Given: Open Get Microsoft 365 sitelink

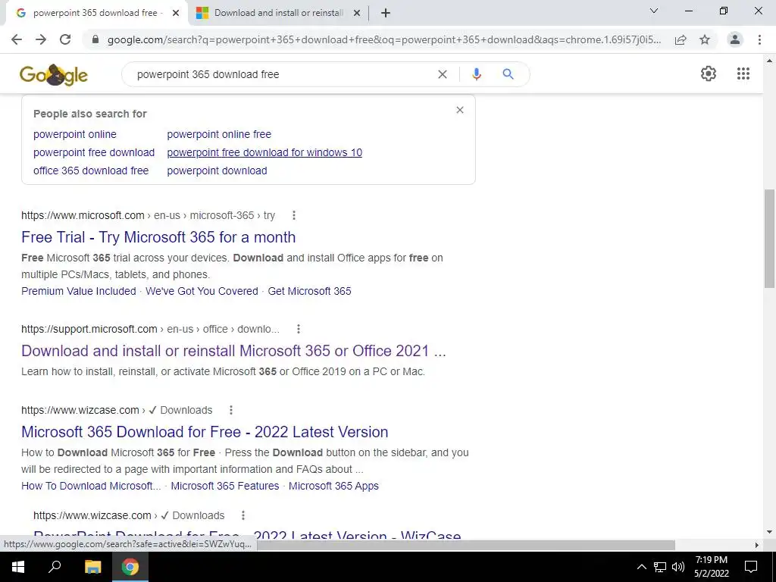Looking at the screenshot, I should (309, 291).
